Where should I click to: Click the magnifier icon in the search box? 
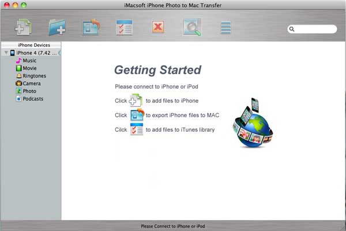tap(292, 29)
